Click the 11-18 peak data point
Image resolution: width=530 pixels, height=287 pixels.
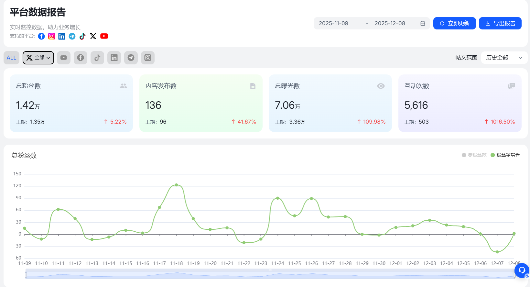176,185
